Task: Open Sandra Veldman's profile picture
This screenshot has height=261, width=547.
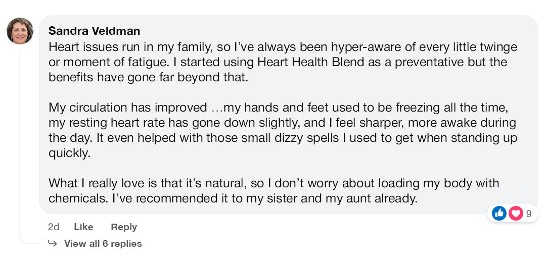Action: (20, 31)
